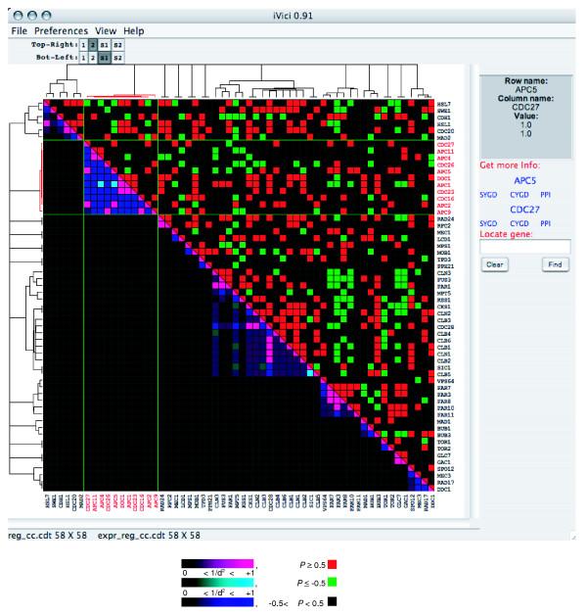Click the PPH21 row label
Screen dimensions: 587x616
[x=445, y=266]
